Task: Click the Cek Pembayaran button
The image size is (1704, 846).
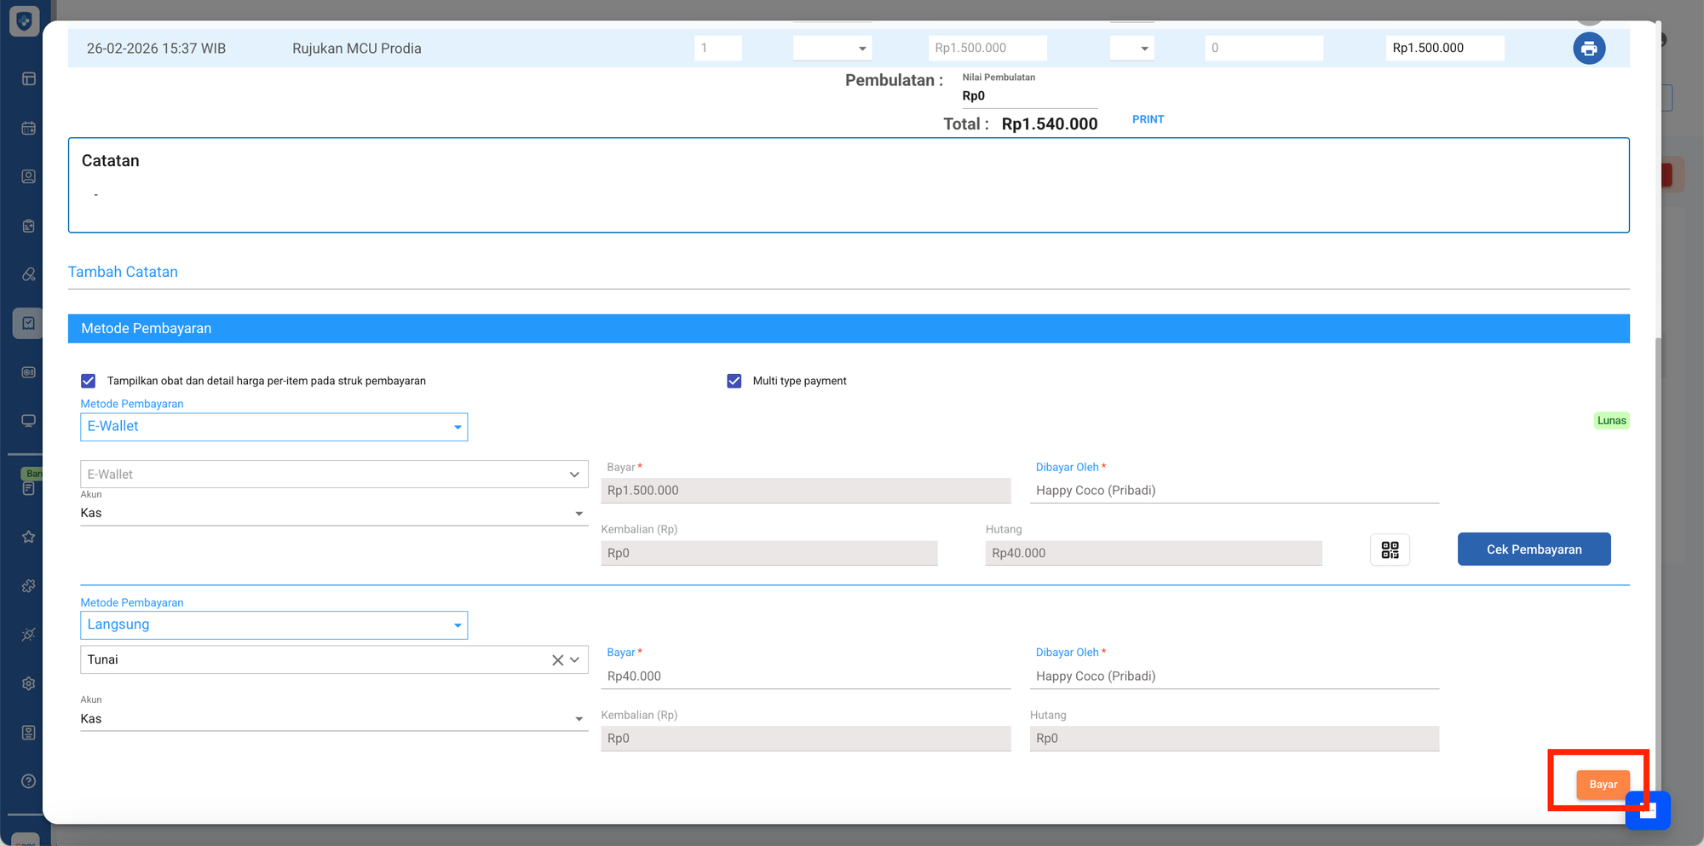Action: [x=1534, y=550]
